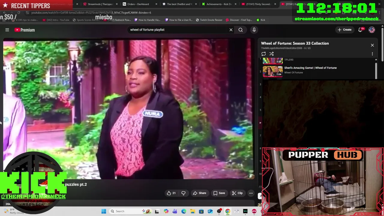Clear the search box with the X icon
The image size is (384, 216).
click(231, 30)
